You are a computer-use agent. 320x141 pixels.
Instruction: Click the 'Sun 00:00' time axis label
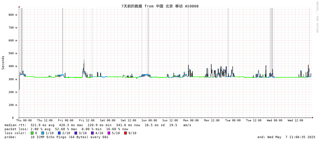[x=149, y=120]
